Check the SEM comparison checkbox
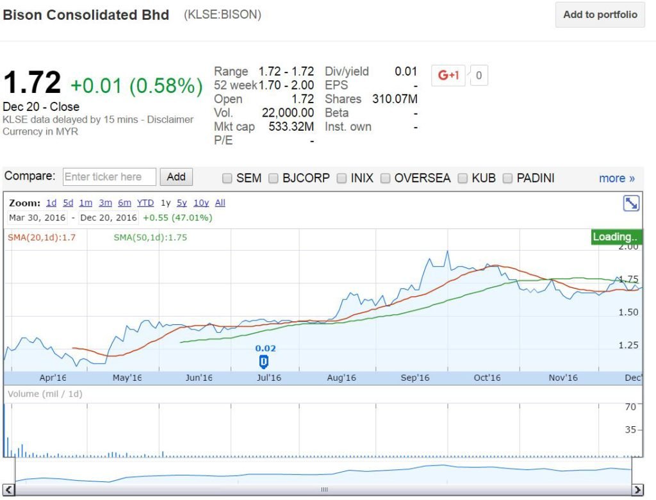Image resolution: width=656 pixels, height=500 pixels. pos(227,178)
